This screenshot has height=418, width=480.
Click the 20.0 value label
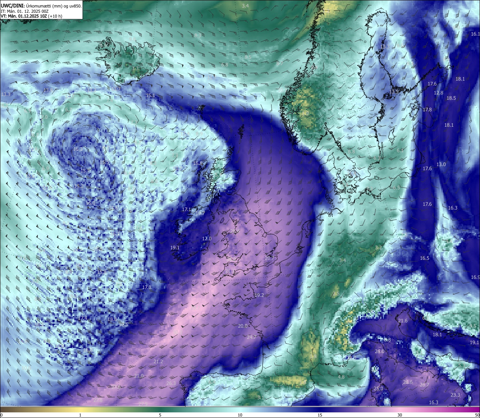pyautogui.click(x=243, y=326)
